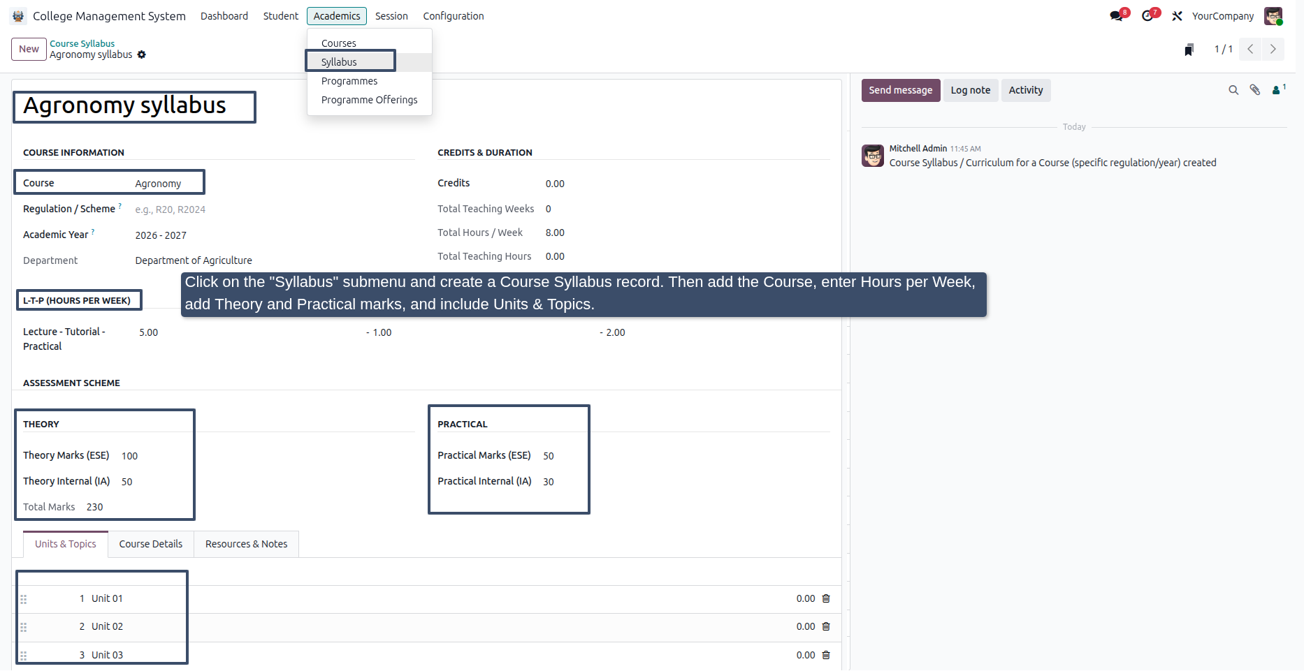
Task: Delete the Unit 02 row
Action: coord(826,626)
